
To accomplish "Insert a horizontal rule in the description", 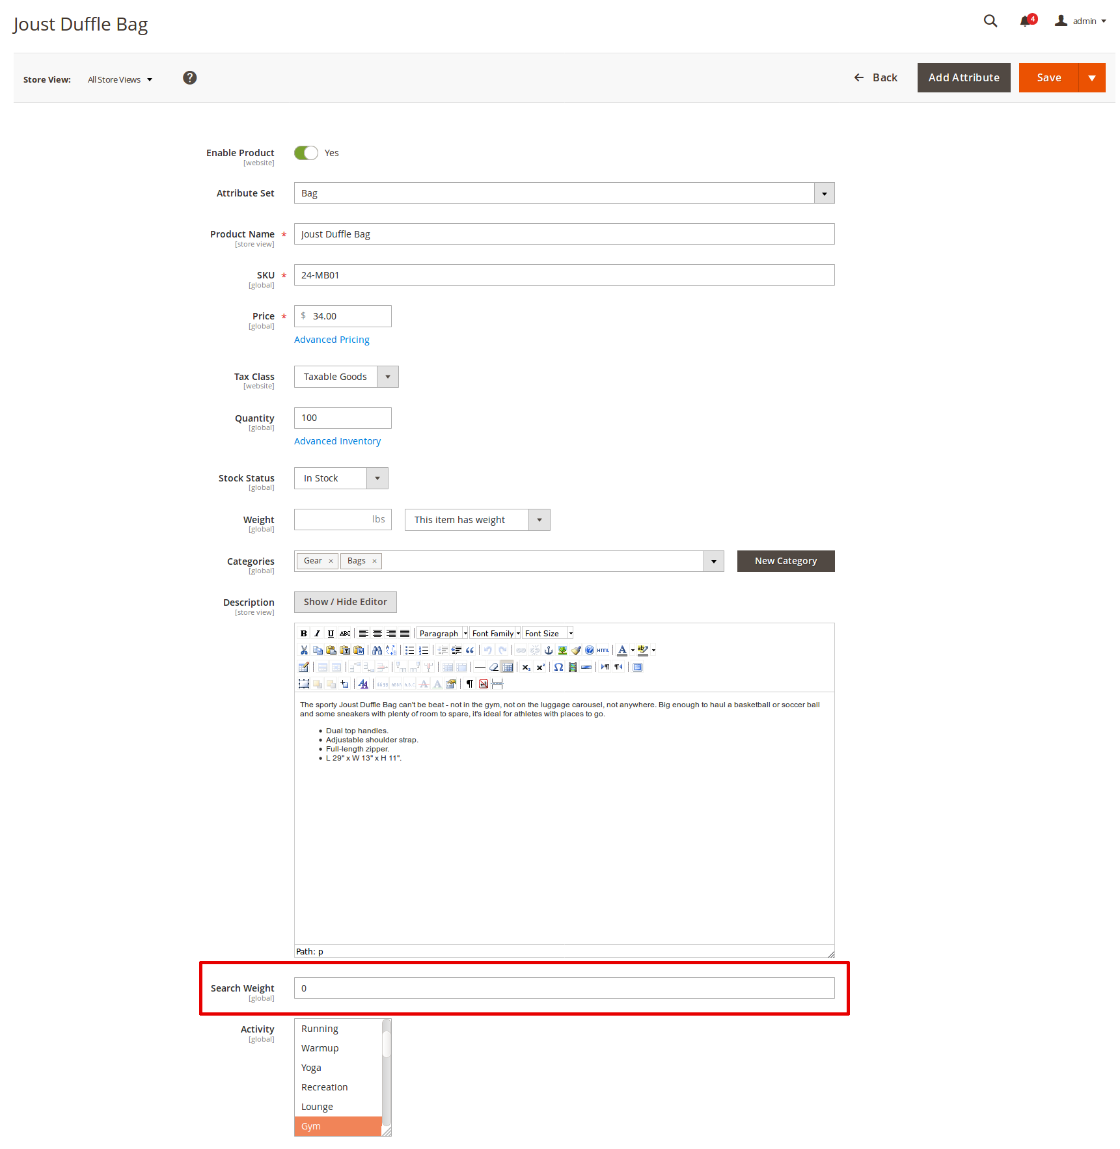I will coord(480,667).
